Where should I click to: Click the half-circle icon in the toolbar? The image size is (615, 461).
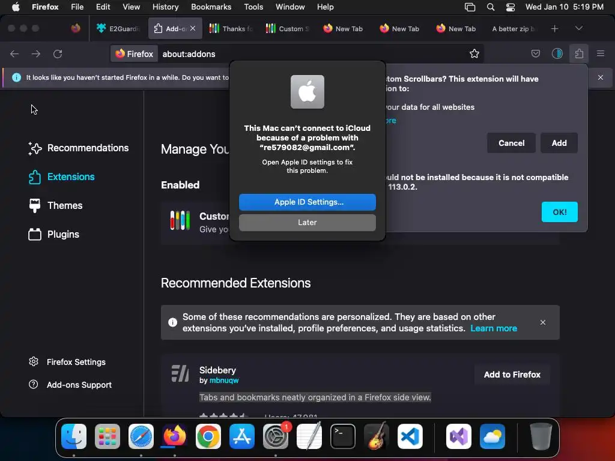[557, 53]
